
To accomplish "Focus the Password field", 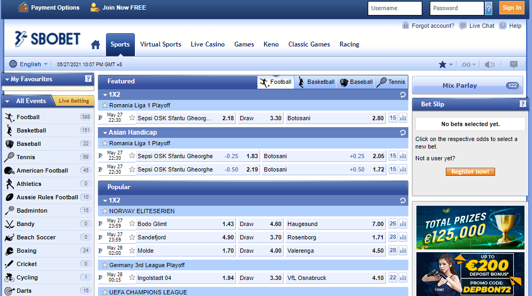I will click(x=457, y=8).
